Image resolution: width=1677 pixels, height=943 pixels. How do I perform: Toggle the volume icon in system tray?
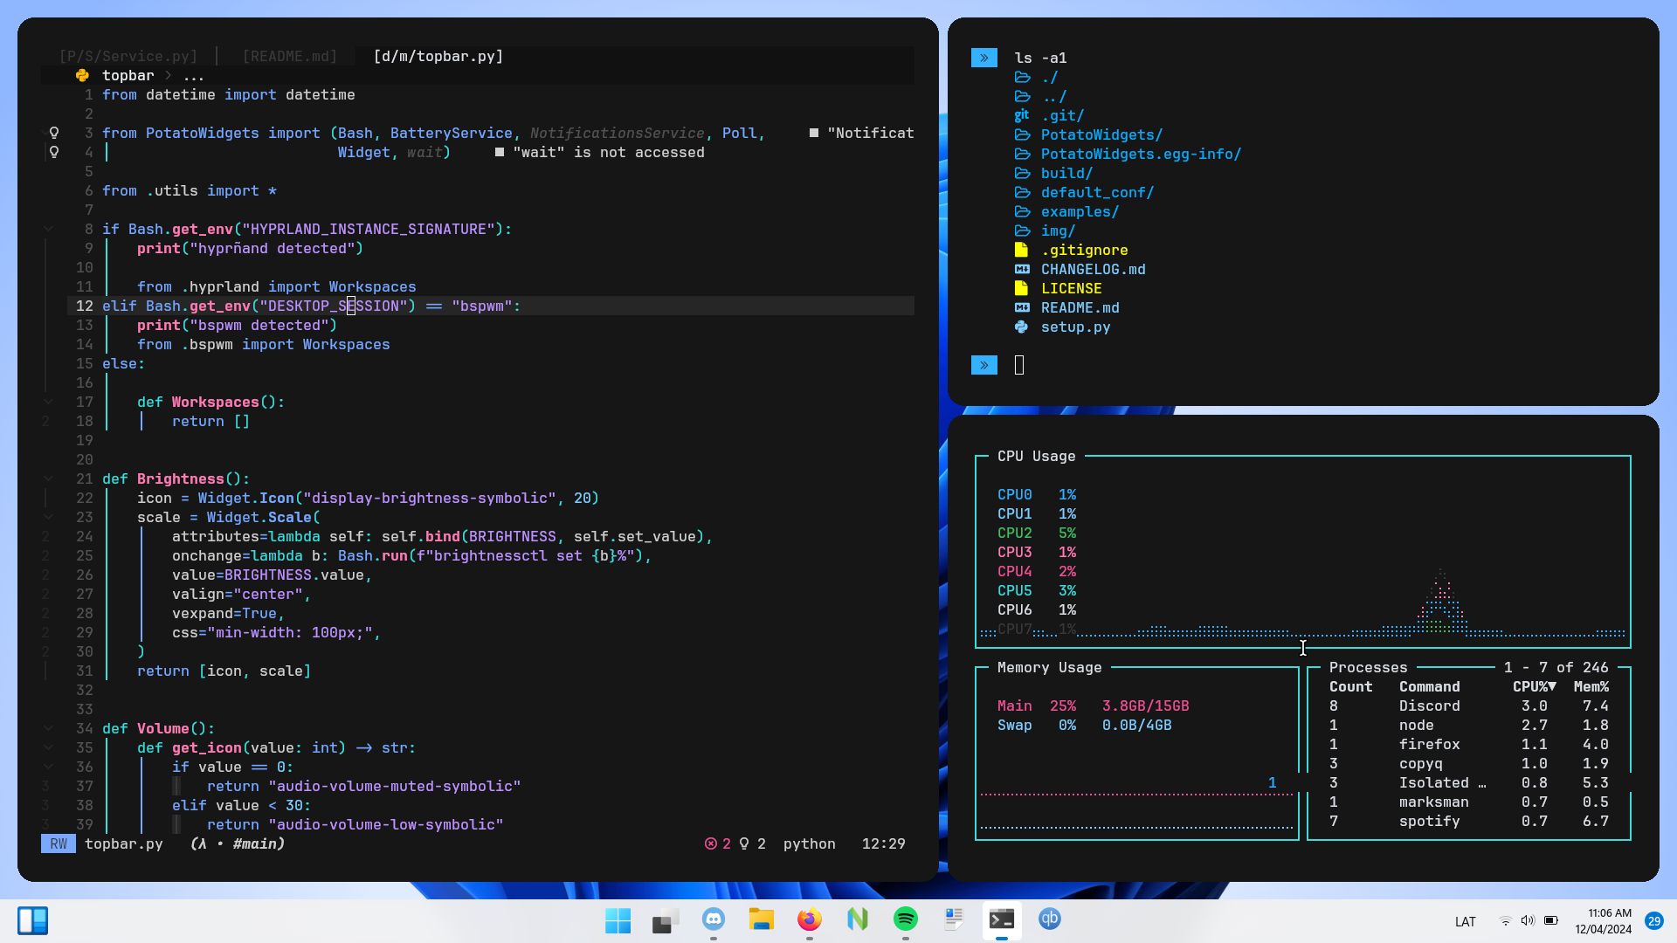point(1528,921)
